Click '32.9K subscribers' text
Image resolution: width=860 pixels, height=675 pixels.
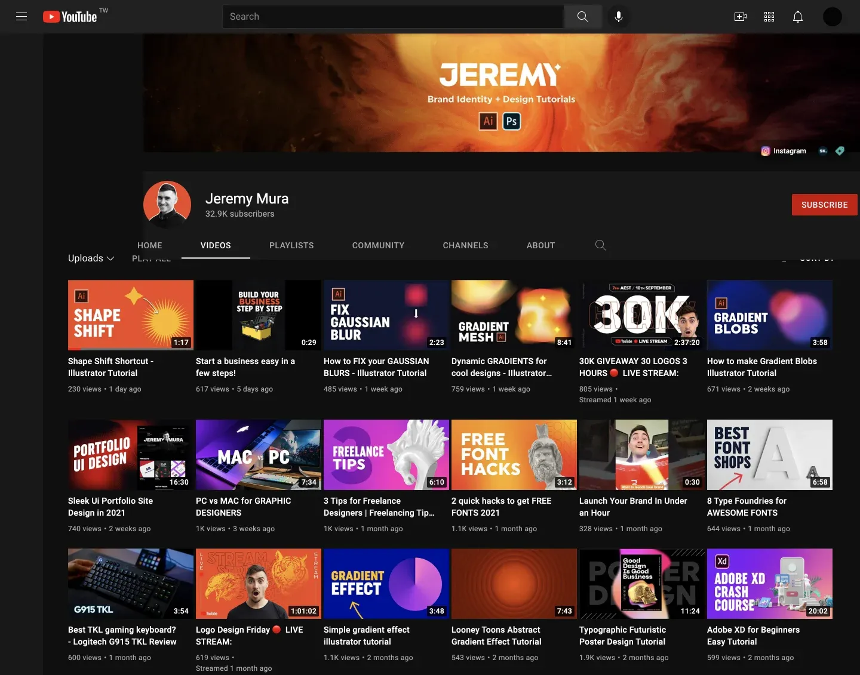pos(240,214)
